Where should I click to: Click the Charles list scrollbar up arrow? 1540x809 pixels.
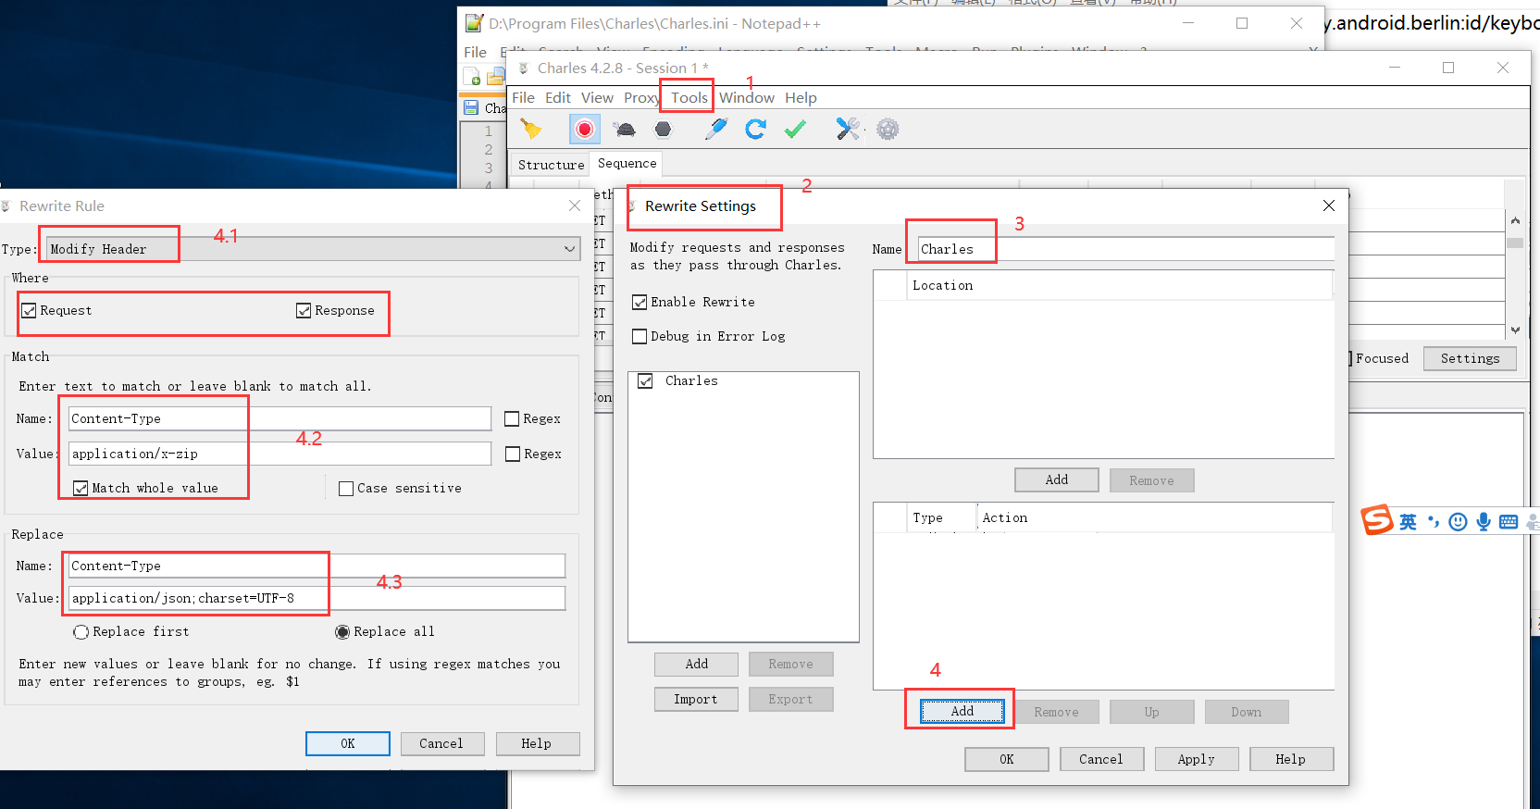click(x=1515, y=220)
